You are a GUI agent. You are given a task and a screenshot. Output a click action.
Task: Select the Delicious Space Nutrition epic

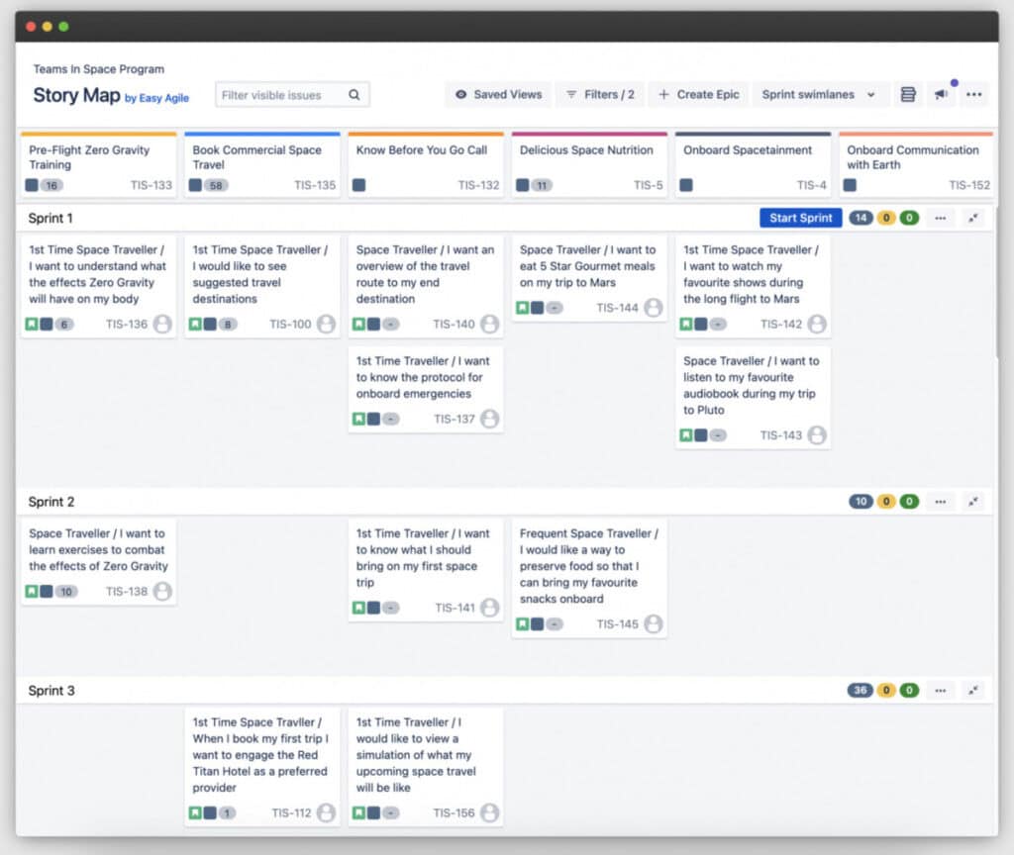pyautogui.click(x=589, y=165)
